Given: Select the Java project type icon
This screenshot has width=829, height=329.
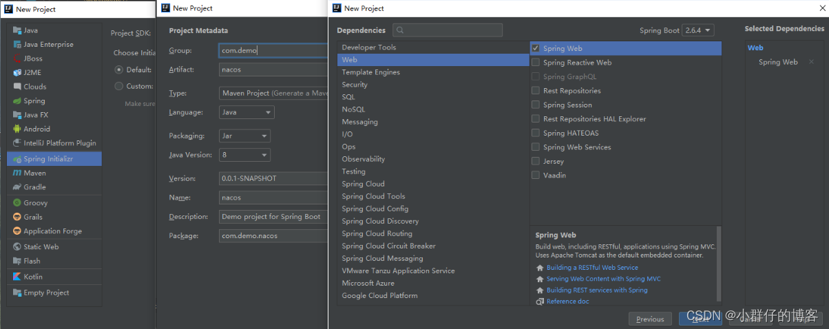Looking at the screenshot, I should coord(17,30).
